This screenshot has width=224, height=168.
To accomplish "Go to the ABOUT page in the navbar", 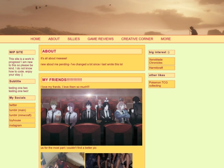I will click(x=54, y=39).
